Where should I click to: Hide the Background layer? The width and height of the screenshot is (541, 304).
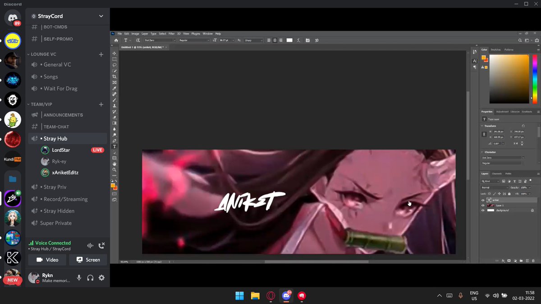coord(483,210)
